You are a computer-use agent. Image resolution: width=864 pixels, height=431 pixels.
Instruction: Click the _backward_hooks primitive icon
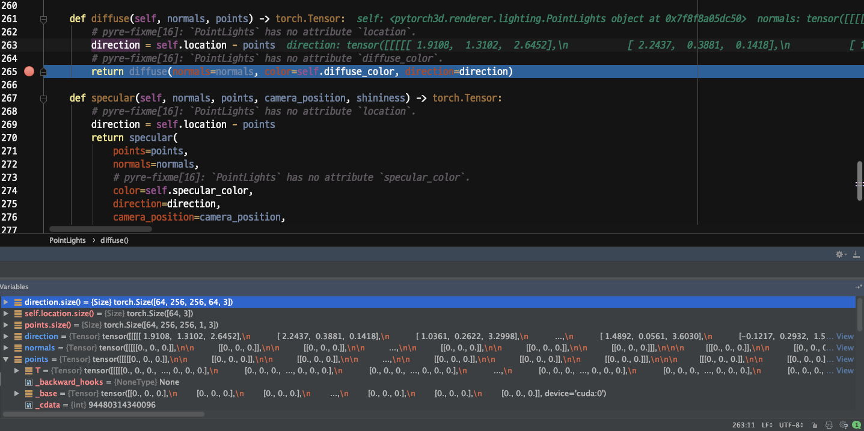[x=29, y=382]
